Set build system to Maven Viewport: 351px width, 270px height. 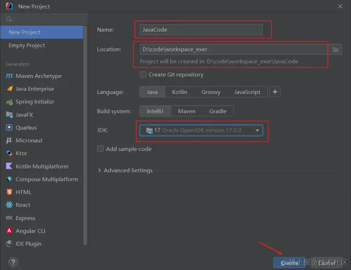tap(187, 111)
